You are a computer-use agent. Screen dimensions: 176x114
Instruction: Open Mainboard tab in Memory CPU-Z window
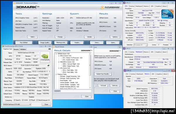pyautogui.click(x=140, y=74)
